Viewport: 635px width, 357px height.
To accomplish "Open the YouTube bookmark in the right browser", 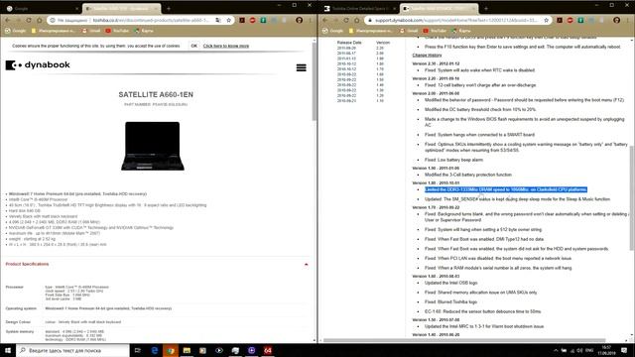I will (435, 31).
